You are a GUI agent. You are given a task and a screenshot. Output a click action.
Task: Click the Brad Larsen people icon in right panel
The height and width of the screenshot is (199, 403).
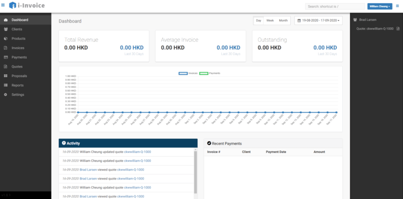pyautogui.click(x=355, y=20)
